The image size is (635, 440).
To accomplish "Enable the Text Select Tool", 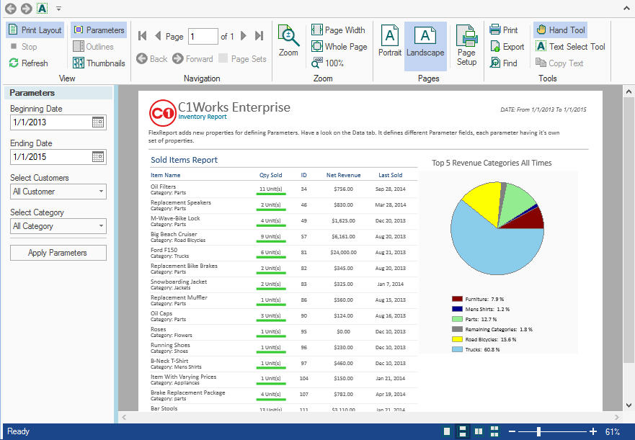I will [x=570, y=47].
